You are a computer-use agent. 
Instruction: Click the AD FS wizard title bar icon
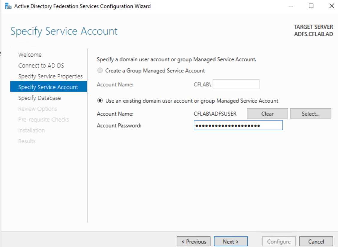(x=8, y=6)
